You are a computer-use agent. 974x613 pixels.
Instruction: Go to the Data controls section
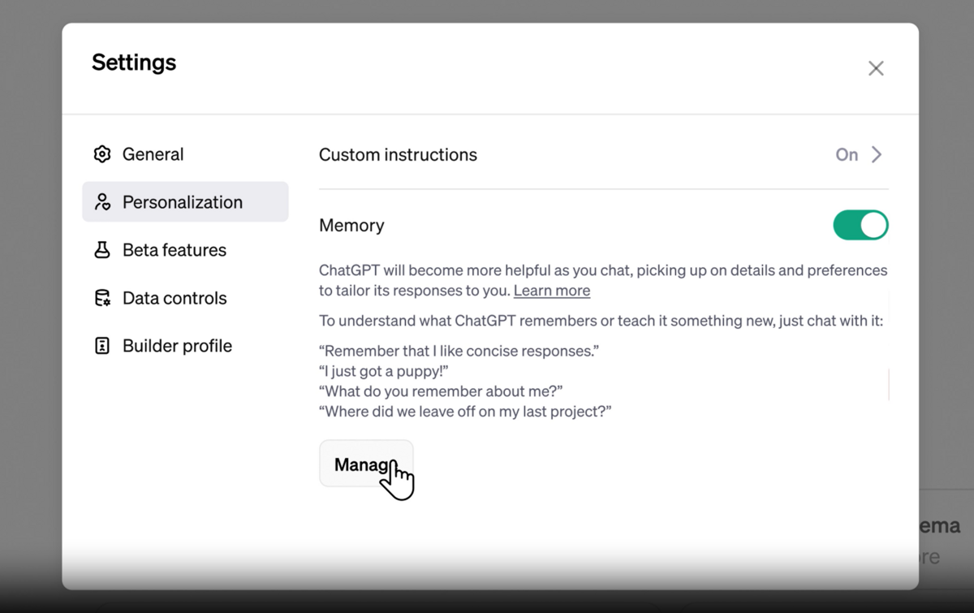(x=175, y=298)
